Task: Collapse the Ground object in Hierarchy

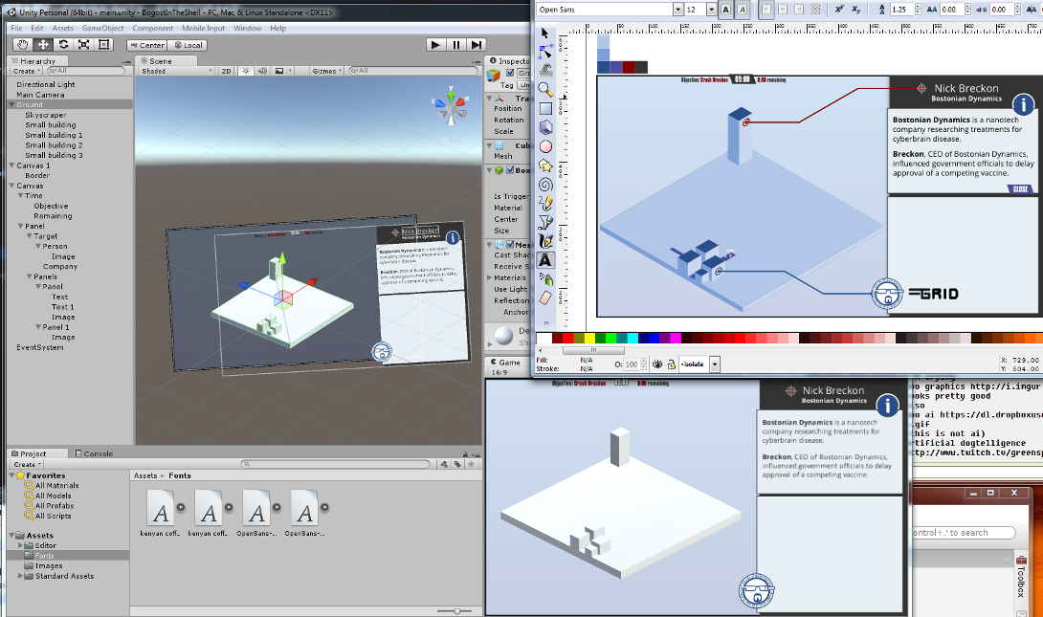Action: point(11,105)
